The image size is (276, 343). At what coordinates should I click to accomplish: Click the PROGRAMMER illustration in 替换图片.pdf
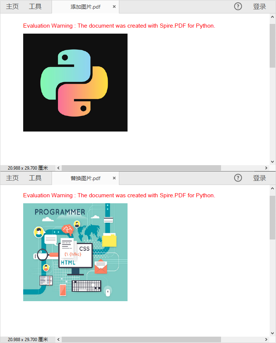pos(75,252)
